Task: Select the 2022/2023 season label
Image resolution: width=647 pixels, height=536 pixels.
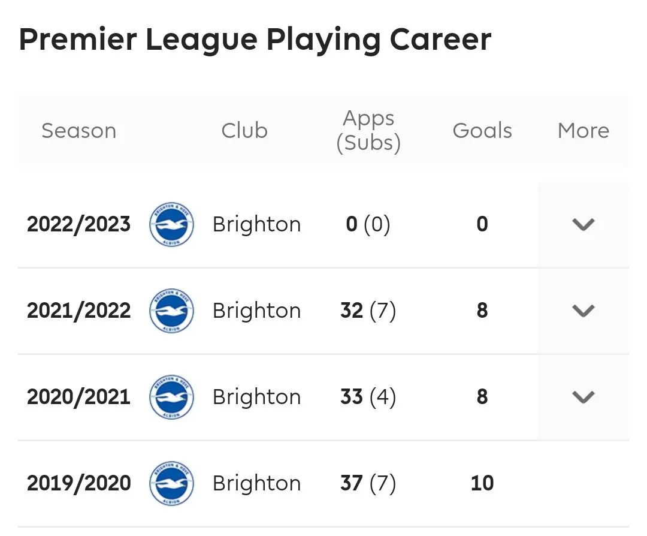Action: click(x=78, y=225)
